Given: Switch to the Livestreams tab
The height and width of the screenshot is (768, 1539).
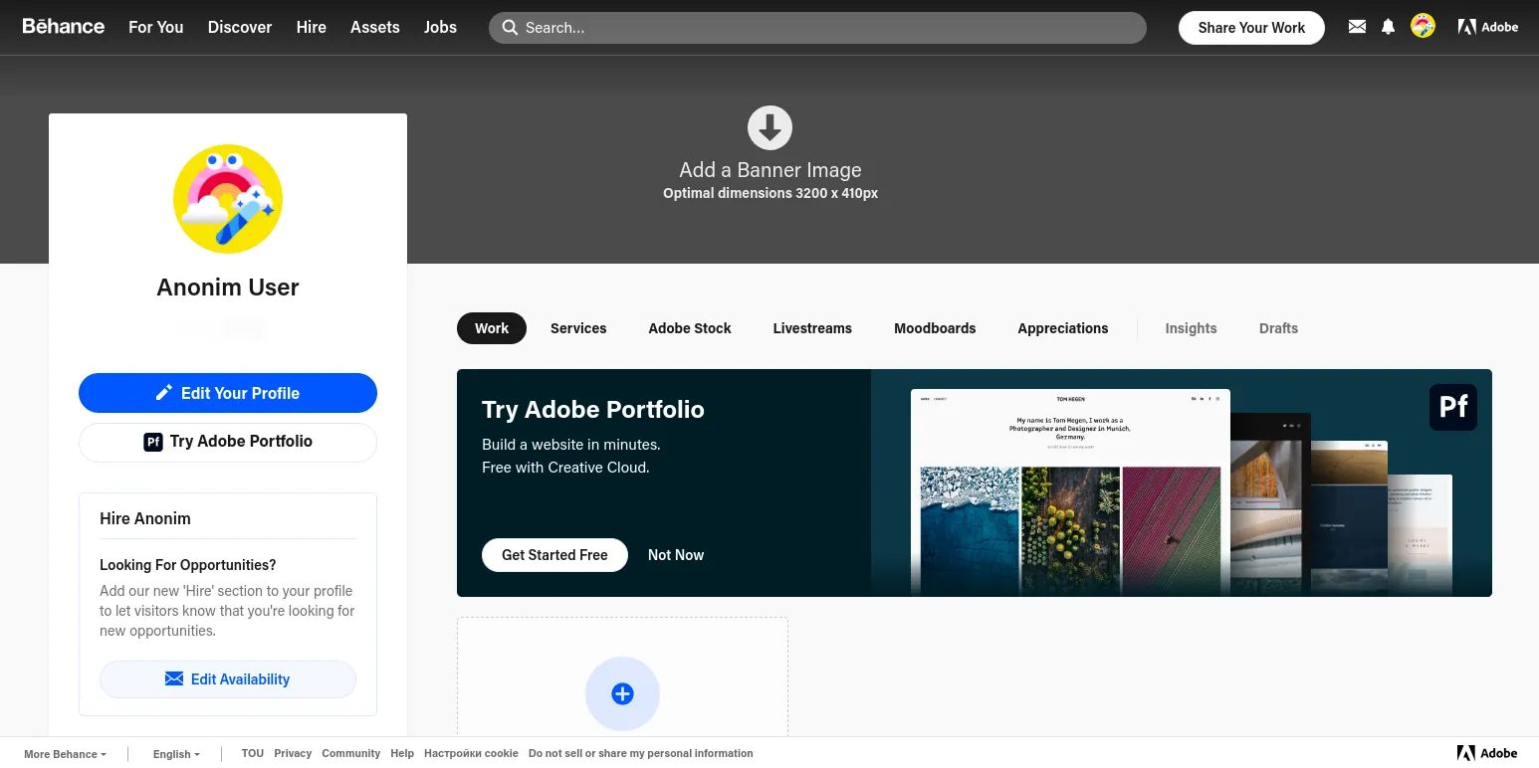Looking at the screenshot, I should coord(812,328).
